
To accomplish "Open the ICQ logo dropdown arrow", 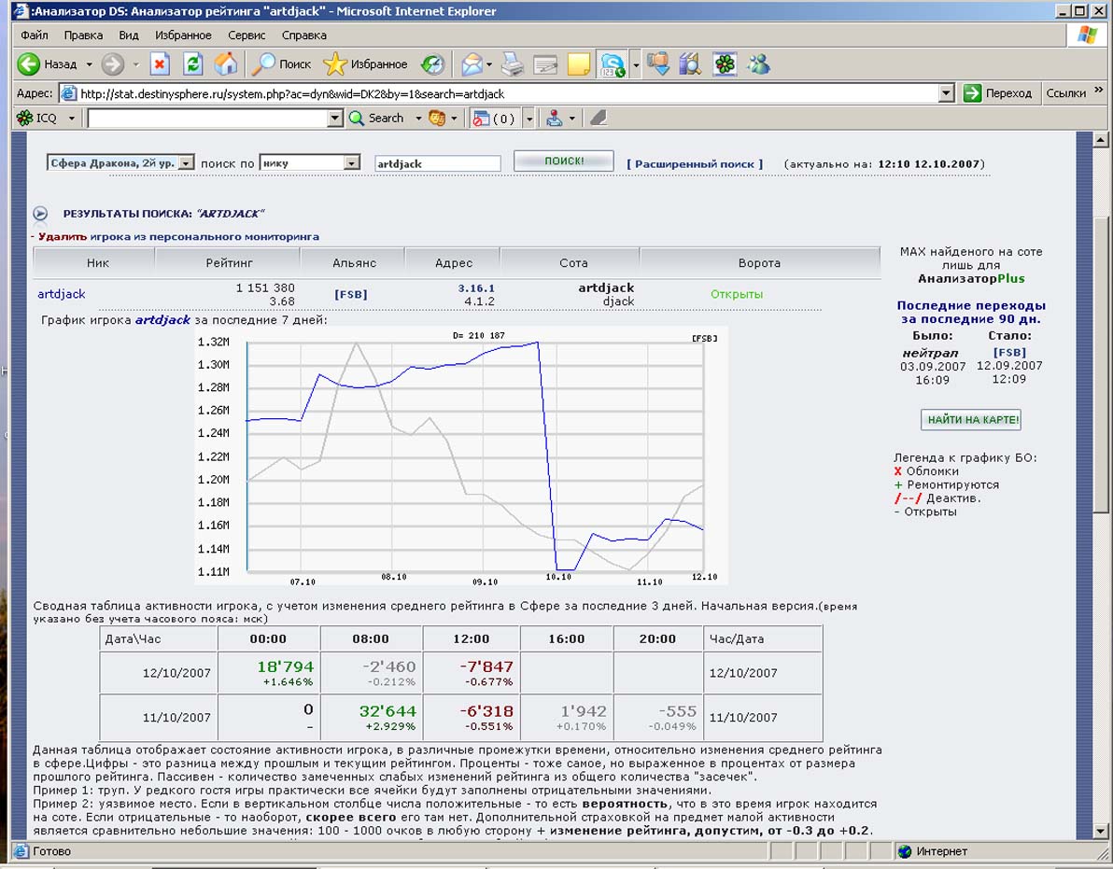I will click(71, 119).
